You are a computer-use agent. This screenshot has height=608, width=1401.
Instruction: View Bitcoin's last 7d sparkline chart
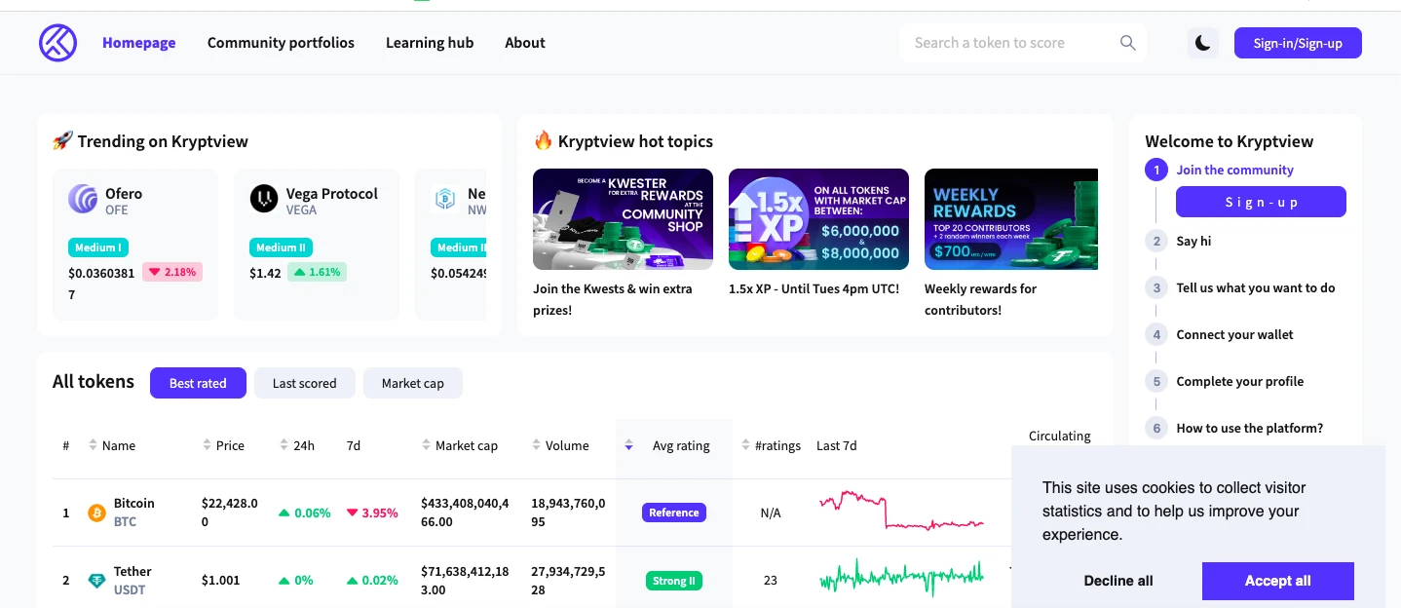point(902,511)
